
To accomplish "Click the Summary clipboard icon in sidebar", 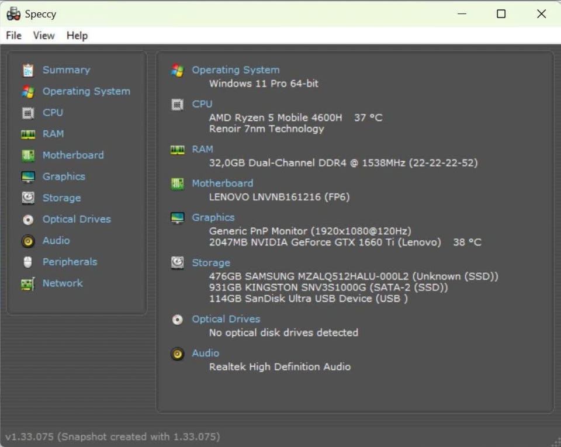I will click(27, 70).
